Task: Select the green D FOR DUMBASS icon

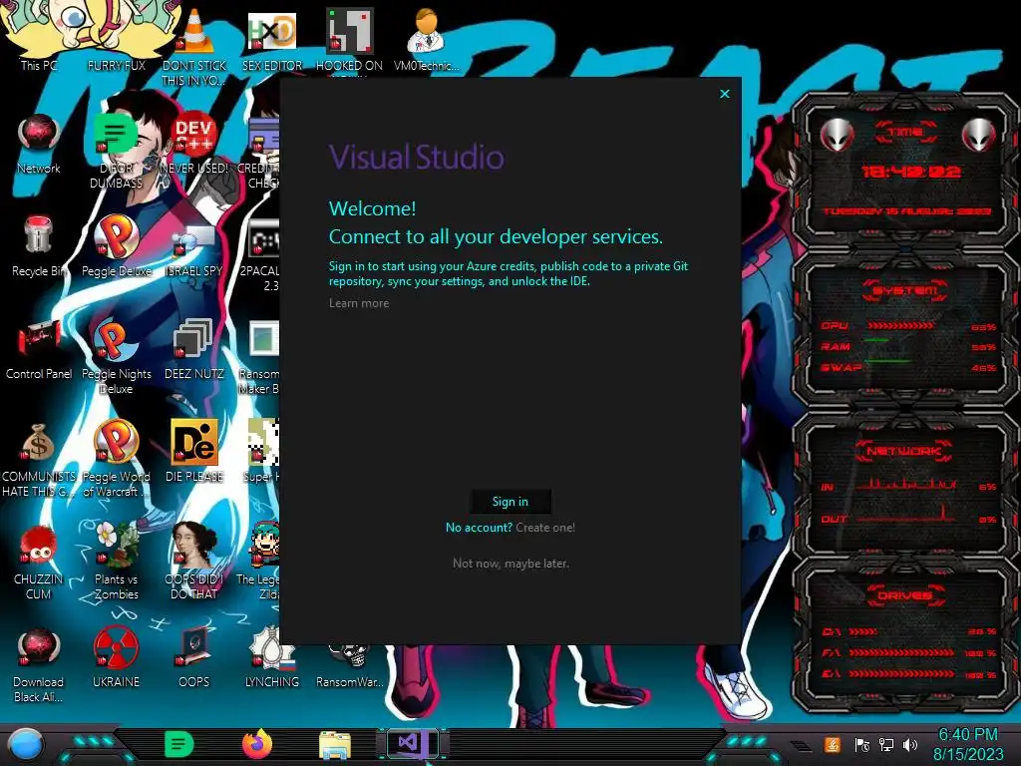Action: (x=116, y=152)
